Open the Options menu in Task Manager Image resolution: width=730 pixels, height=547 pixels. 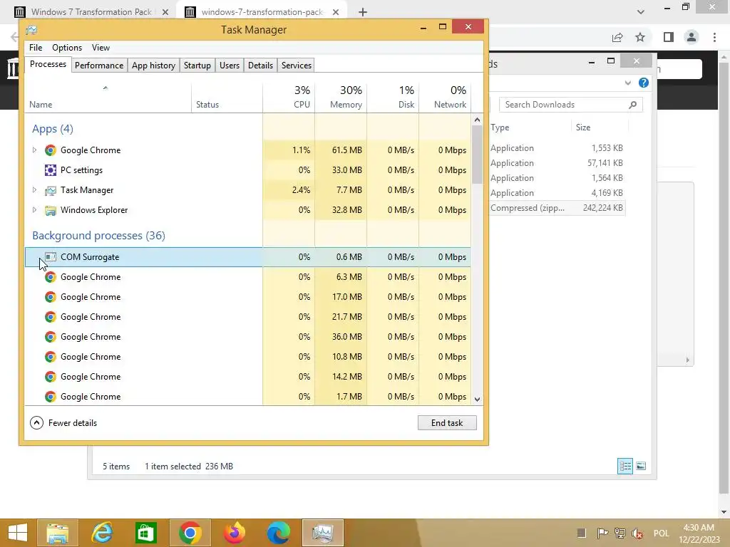point(66,48)
